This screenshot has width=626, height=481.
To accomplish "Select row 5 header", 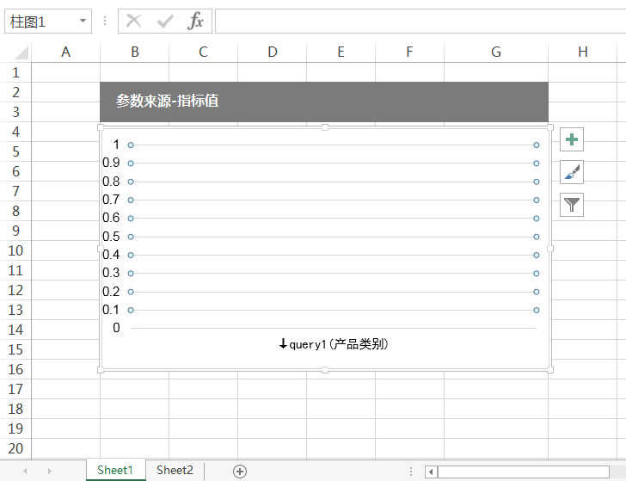I will 15,151.
